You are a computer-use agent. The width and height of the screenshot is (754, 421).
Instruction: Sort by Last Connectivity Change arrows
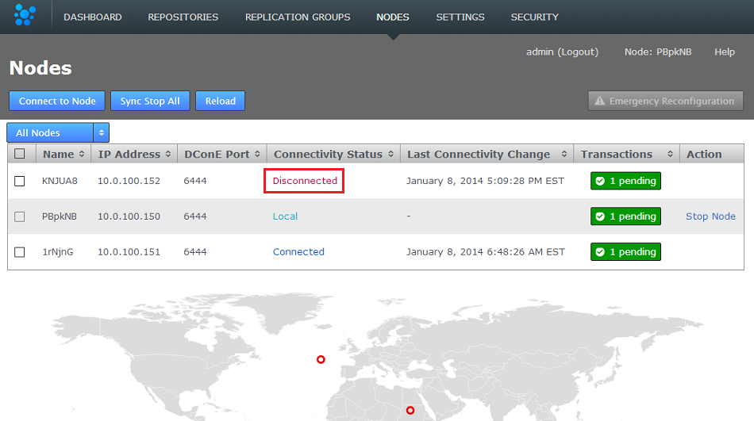click(564, 155)
